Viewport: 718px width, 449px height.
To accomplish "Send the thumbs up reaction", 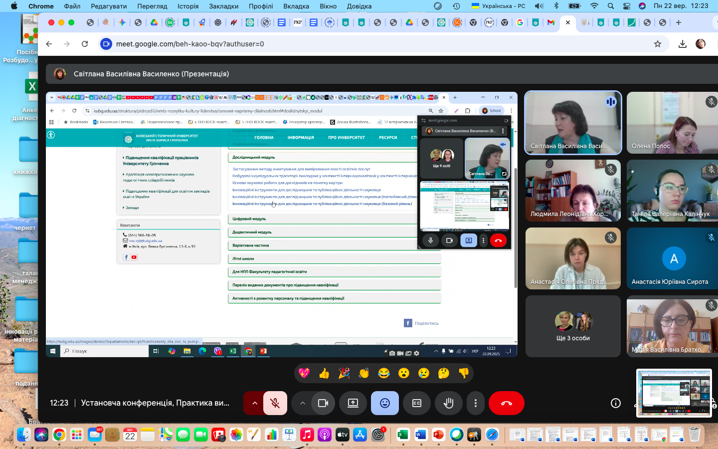I will 324,373.
